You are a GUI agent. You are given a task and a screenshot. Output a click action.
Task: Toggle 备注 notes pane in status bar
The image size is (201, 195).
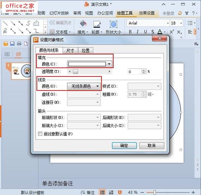pyautogui.click(x=88, y=192)
